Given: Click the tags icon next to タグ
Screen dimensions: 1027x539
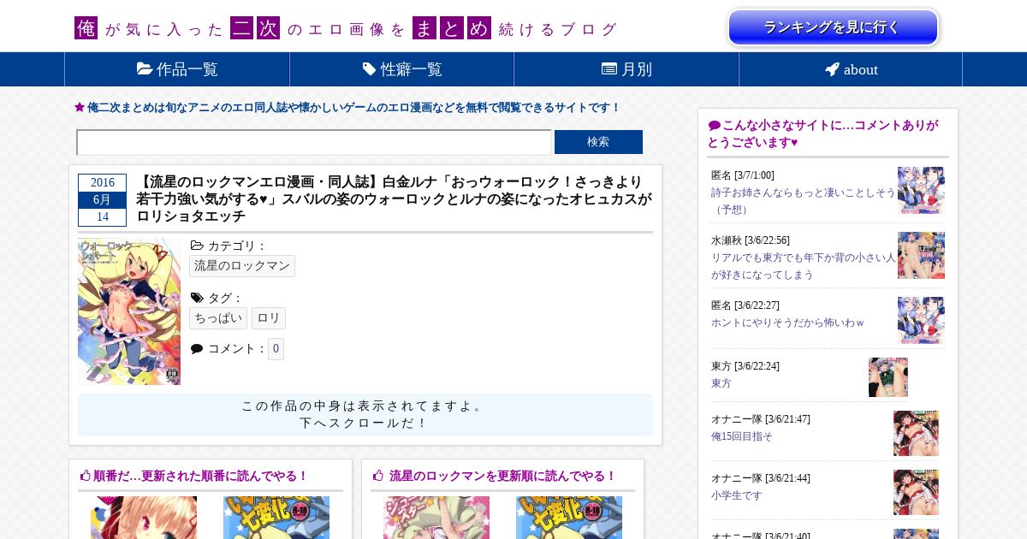Looking at the screenshot, I should [197, 298].
